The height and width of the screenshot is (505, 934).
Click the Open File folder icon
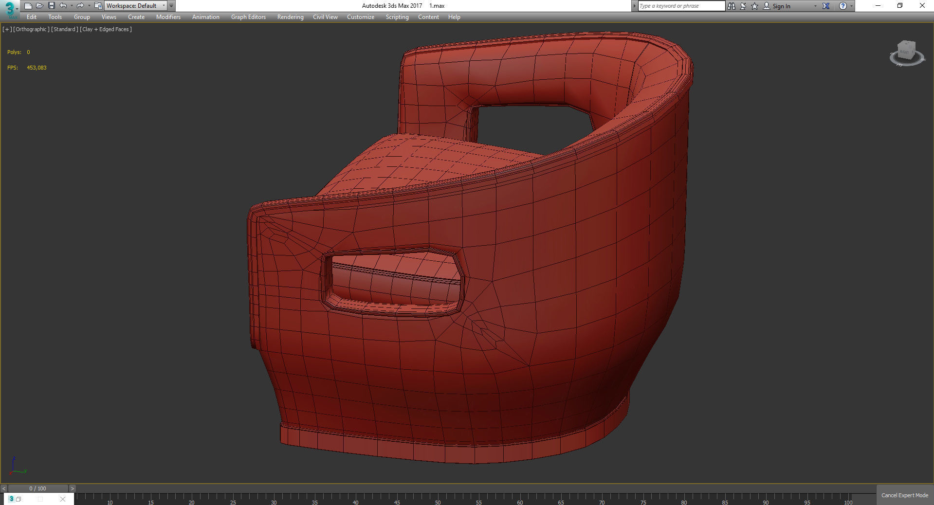(40, 6)
